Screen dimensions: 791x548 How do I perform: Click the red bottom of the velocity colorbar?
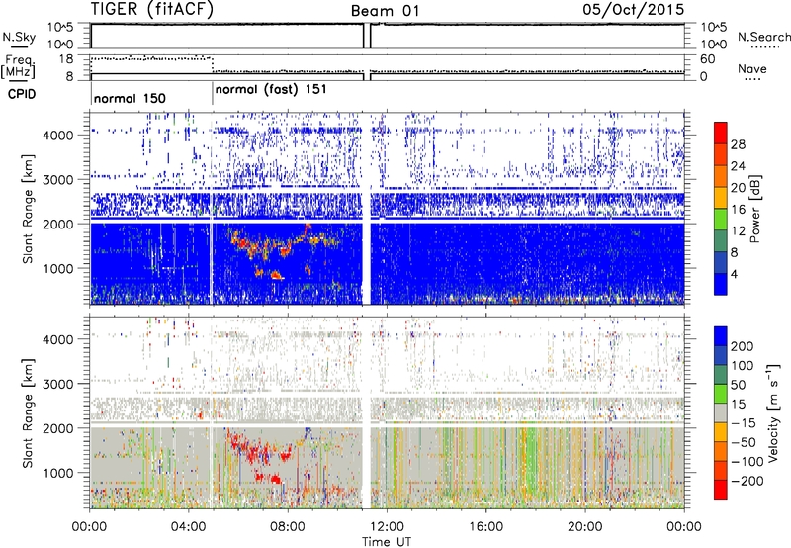721,490
